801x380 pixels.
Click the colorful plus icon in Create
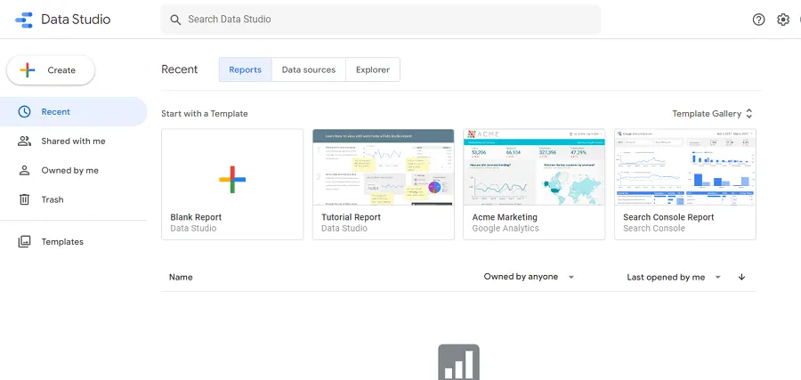click(x=28, y=70)
